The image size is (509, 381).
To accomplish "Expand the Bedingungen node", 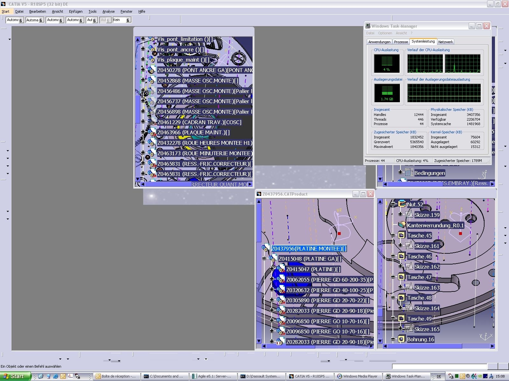I will (400, 172).
